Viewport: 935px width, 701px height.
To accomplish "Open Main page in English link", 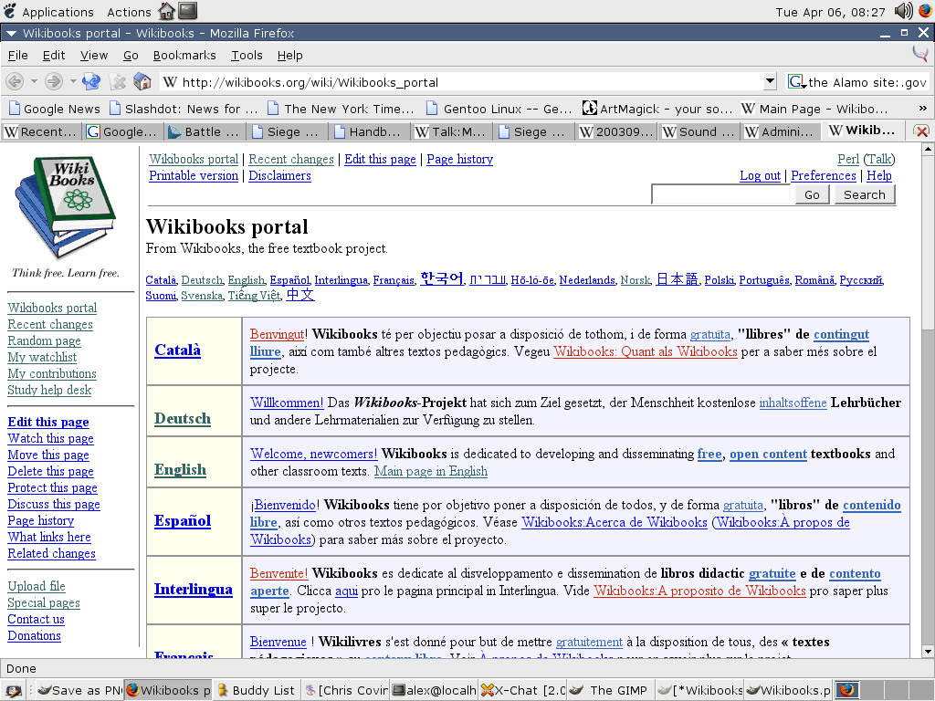I will [431, 471].
